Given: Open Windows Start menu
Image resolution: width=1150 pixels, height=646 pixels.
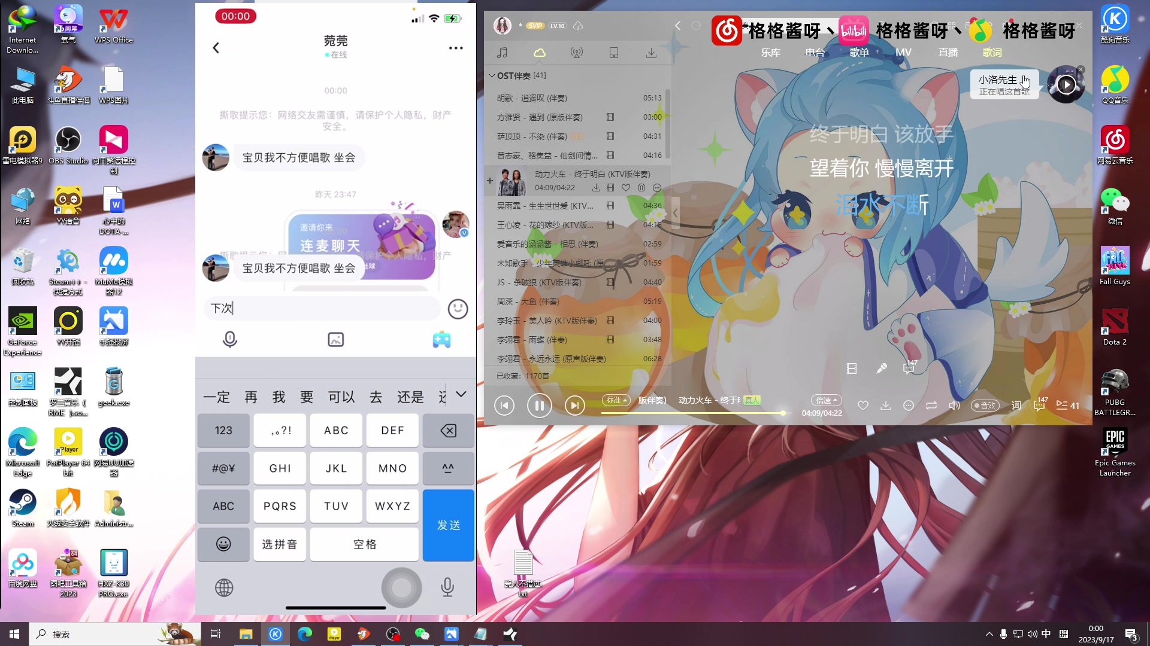Looking at the screenshot, I should [14, 634].
